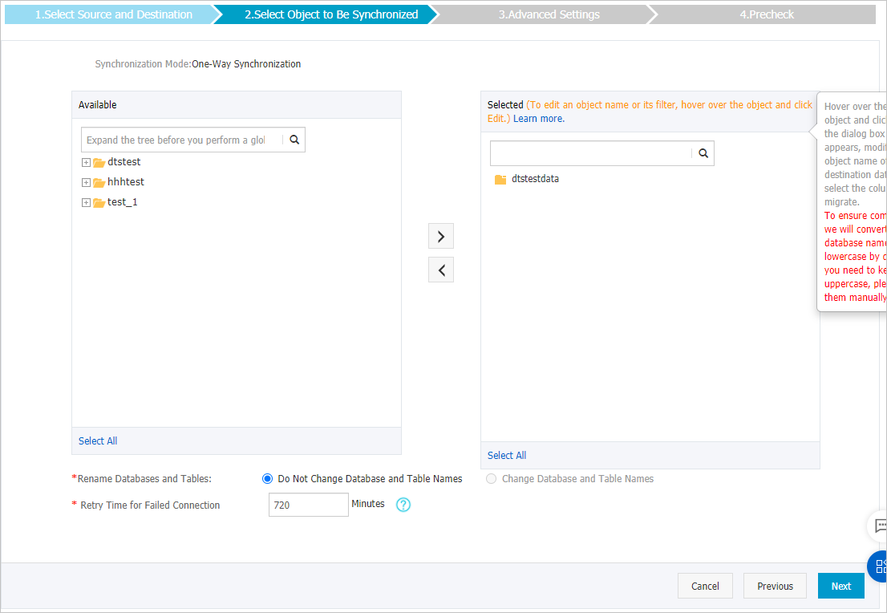The image size is (887, 613).
Task: Click the Retry Time input showing 720
Action: pos(308,504)
